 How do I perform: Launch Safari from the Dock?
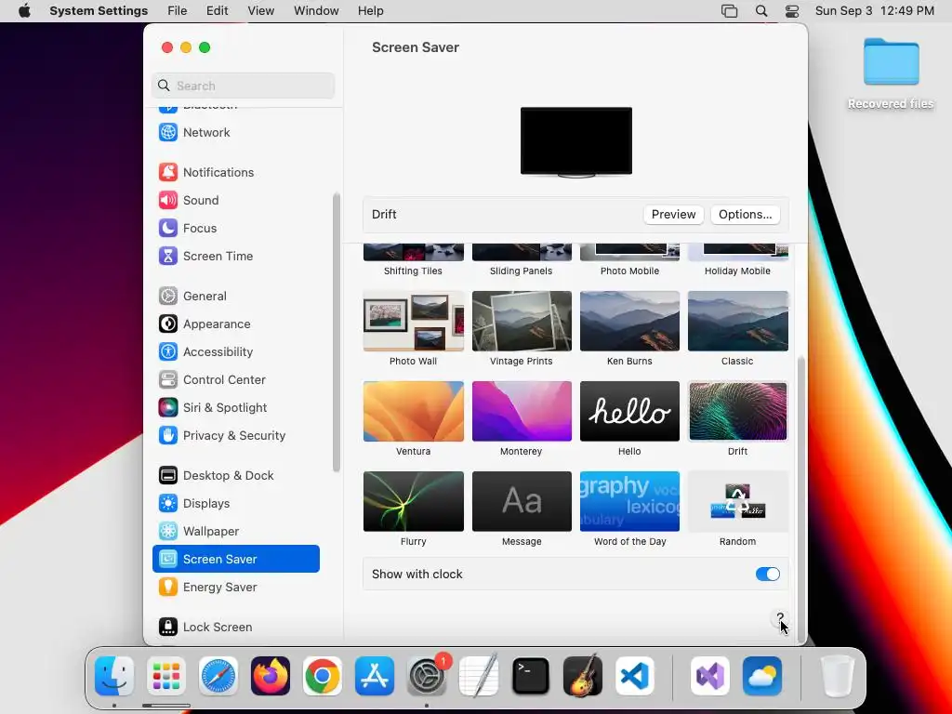tap(218, 676)
